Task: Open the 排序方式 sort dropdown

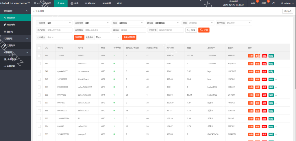Action: [239, 23]
